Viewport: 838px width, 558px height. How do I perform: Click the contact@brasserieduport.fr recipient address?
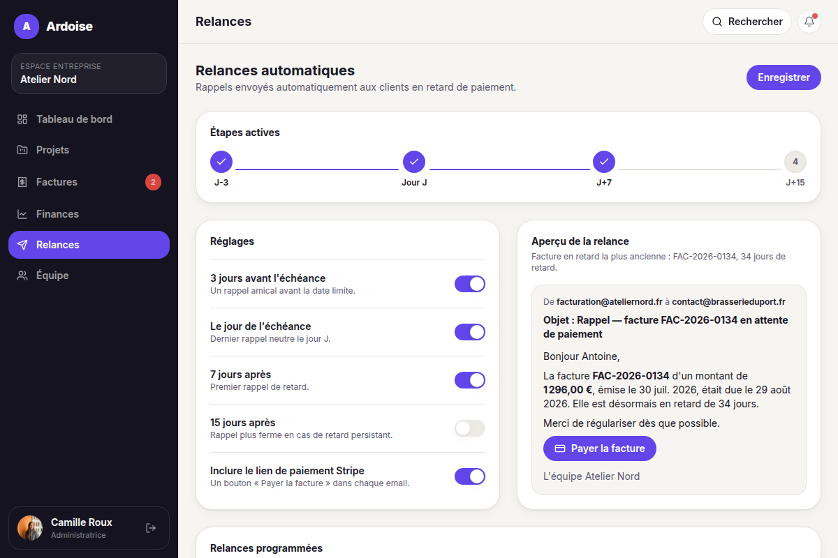(728, 302)
